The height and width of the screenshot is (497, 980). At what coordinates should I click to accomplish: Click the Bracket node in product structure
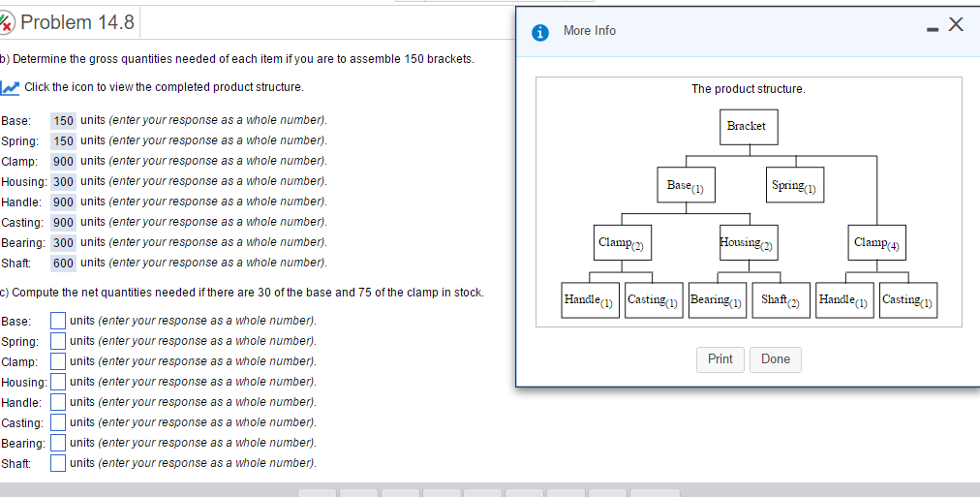(749, 127)
